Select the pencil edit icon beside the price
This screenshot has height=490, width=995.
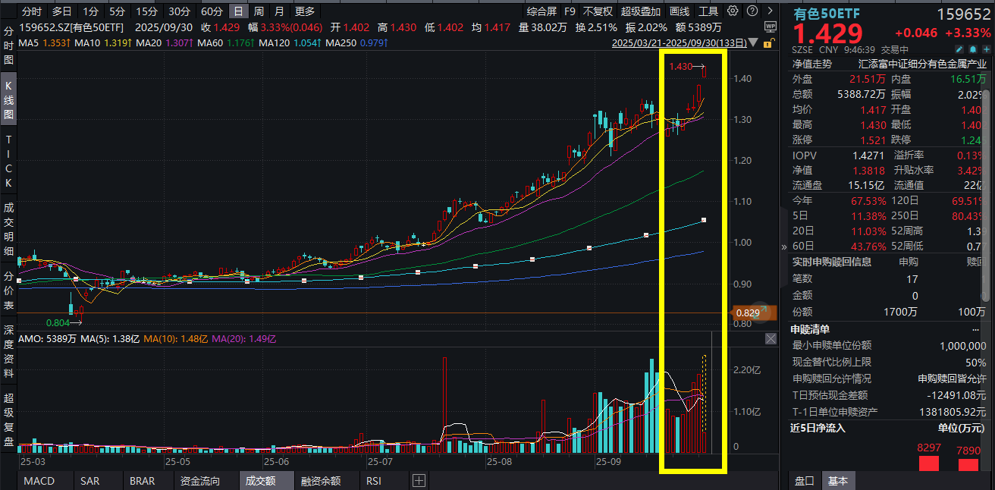pos(959,48)
